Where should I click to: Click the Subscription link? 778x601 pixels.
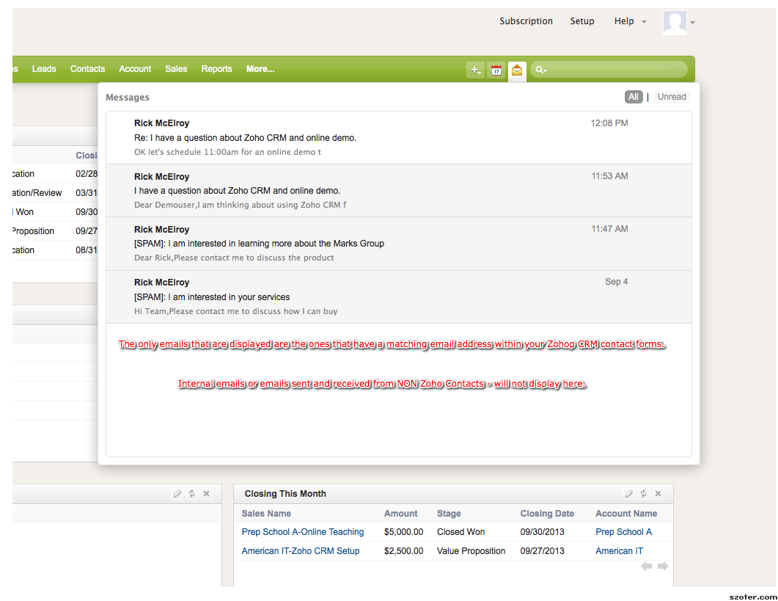[526, 21]
